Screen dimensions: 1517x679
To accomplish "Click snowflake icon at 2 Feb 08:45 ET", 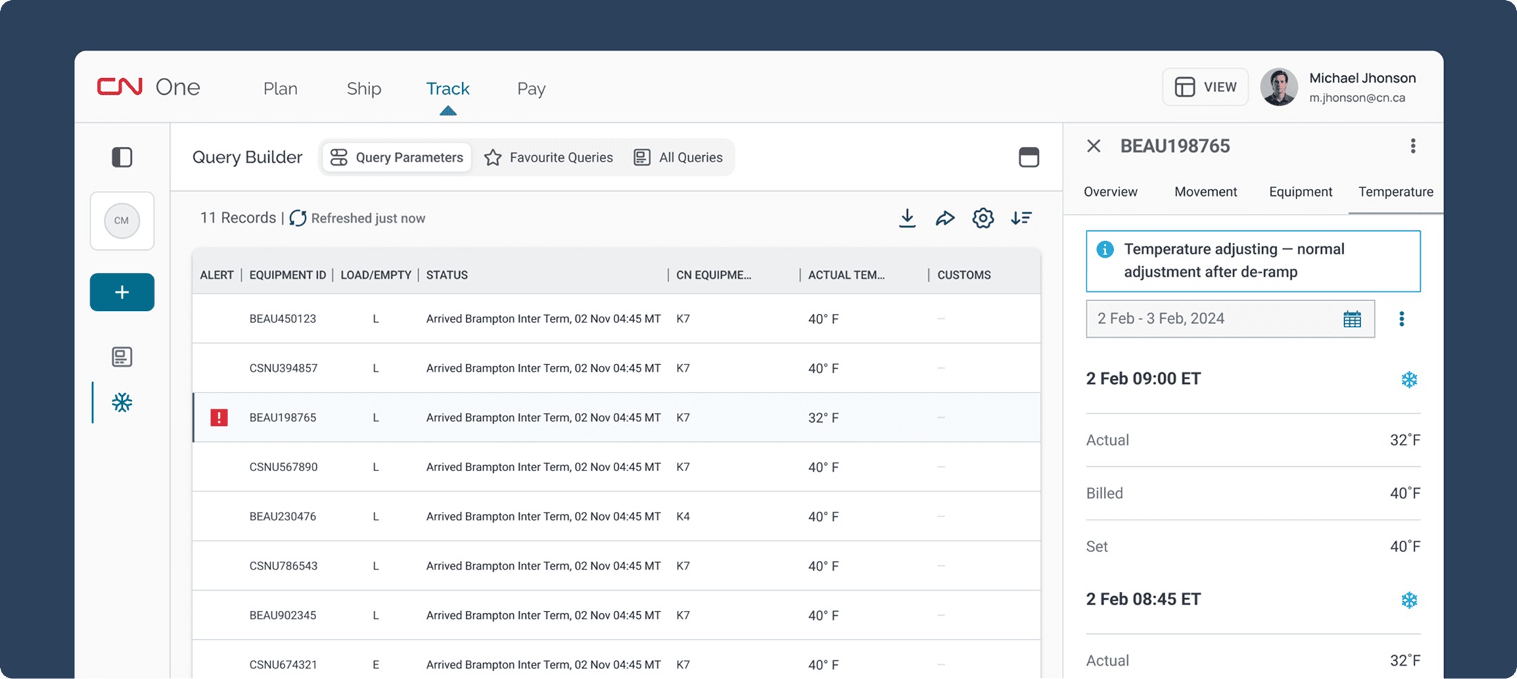I will point(1409,600).
